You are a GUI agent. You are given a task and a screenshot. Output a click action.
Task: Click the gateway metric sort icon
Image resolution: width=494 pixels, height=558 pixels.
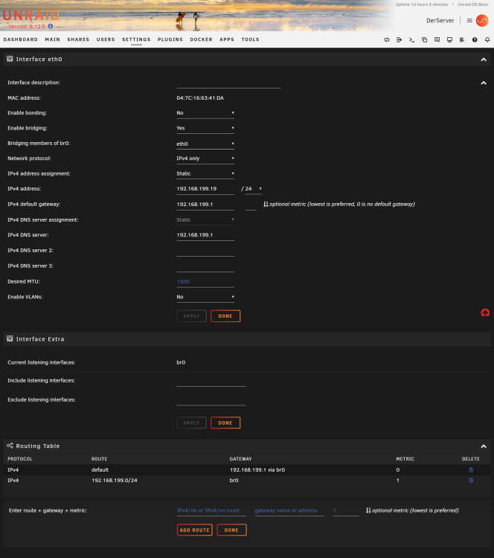click(x=266, y=205)
